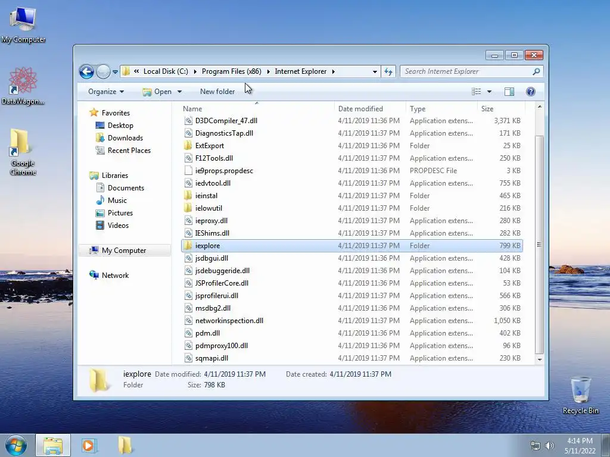The width and height of the screenshot is (610, 457).
Task: Click the Change your view icon
Action: coord(476,92)
